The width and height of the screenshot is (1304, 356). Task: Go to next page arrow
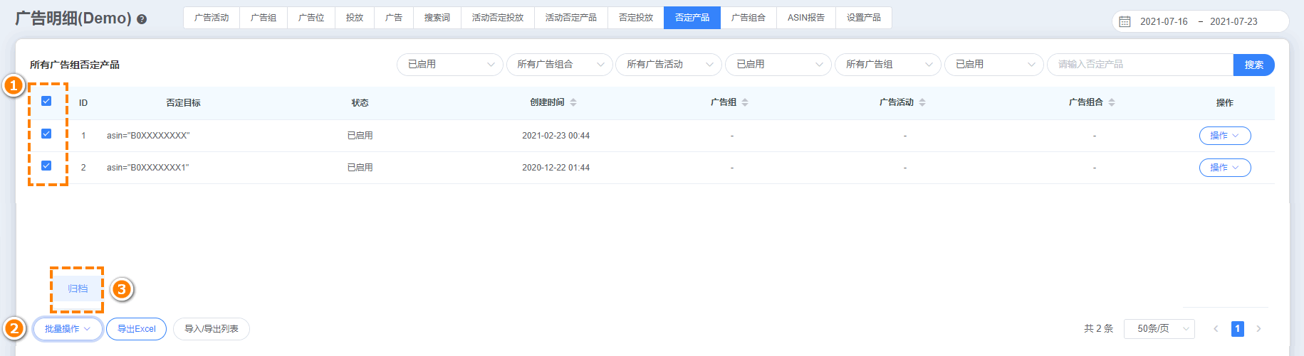tap(1258, 328)
